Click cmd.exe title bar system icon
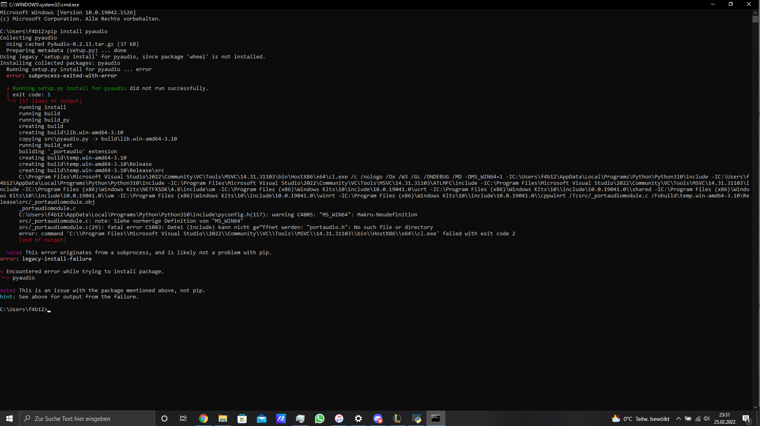Screen dimensions: 760x426 4,4
